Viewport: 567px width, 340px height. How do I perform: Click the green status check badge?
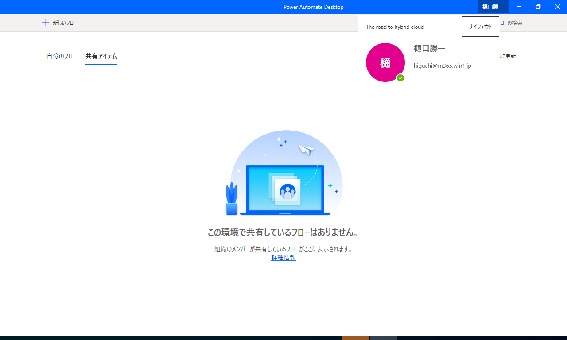pos(400,78)
